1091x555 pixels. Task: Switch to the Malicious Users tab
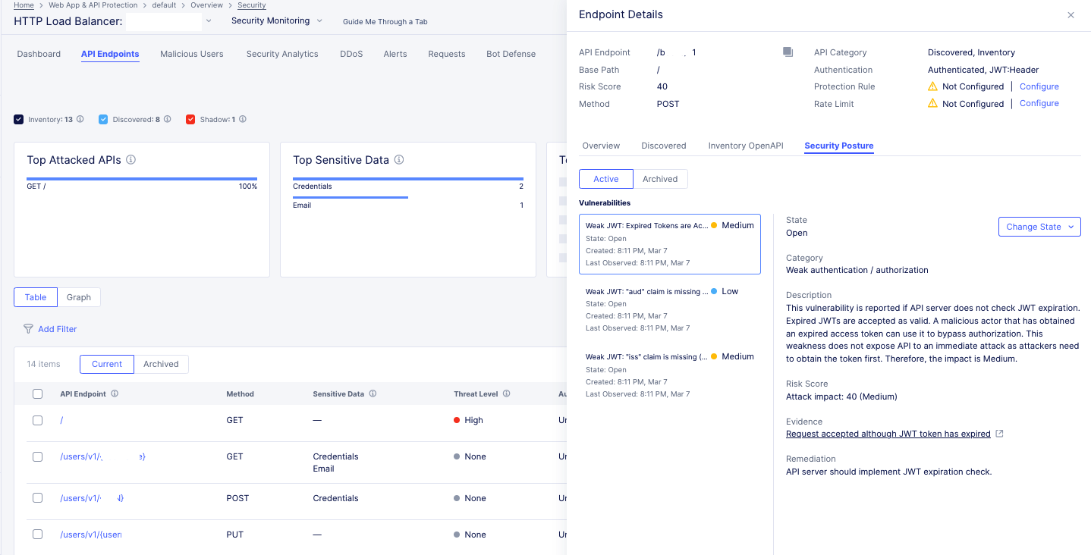pyautogui.click(x=191, y=54)
